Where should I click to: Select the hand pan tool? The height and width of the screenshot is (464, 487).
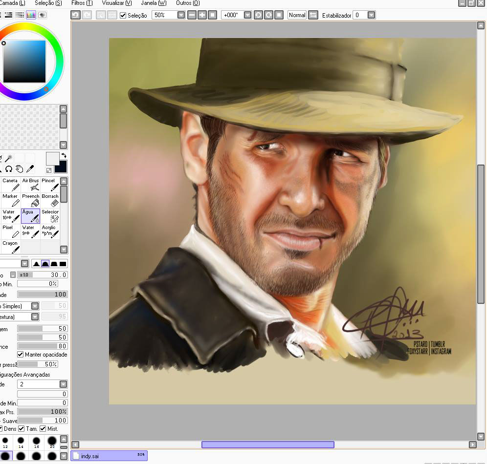coord(20,169)
